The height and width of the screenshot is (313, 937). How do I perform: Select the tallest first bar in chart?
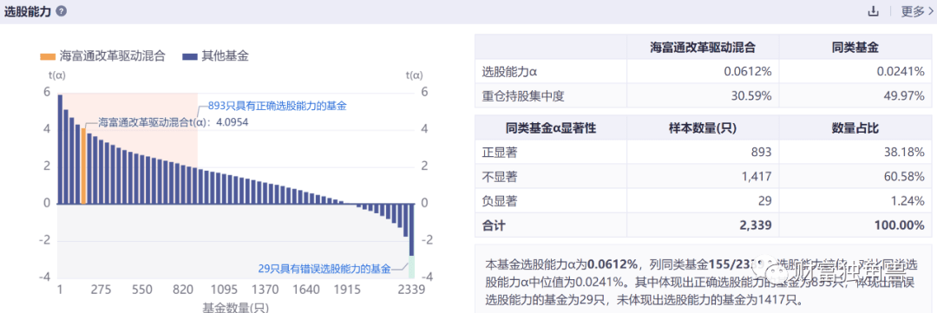(x=60, y=149)
